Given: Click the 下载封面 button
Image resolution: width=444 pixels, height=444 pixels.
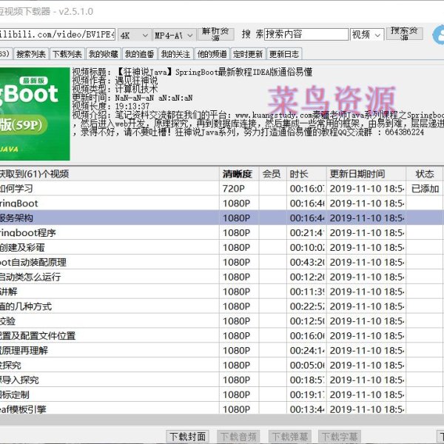Looking at the screenshot, I should [188, 437].
